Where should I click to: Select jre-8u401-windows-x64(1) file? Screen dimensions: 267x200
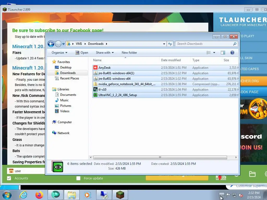tap(165, 73)
